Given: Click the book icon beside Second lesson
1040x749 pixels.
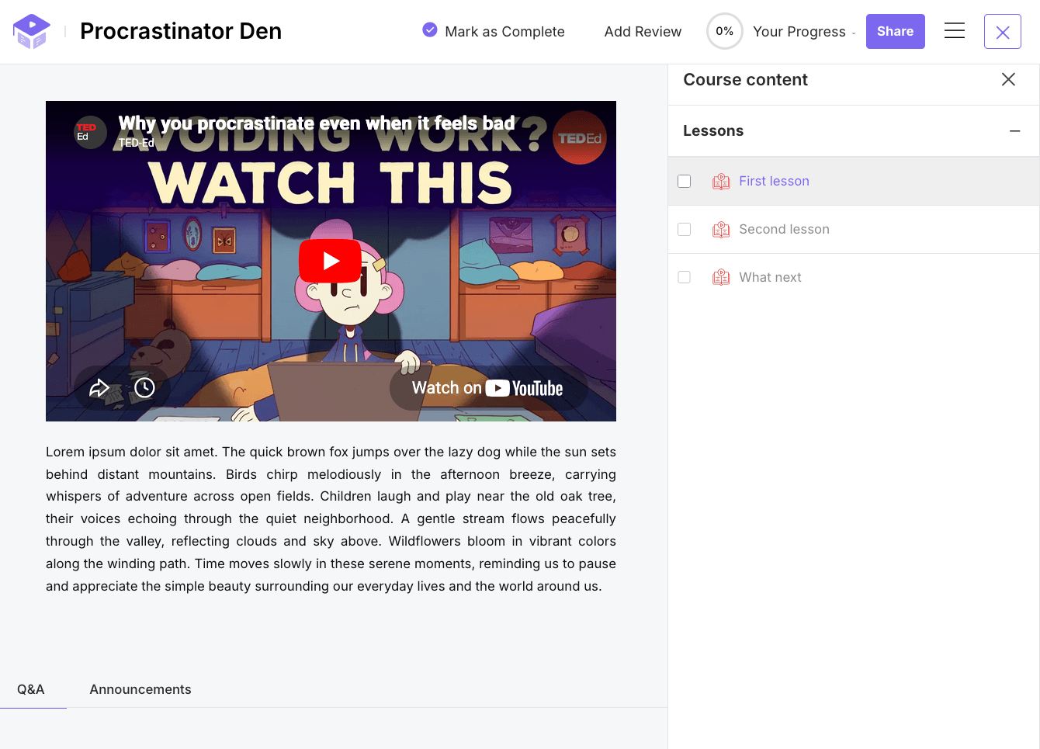Looking at the screenshot, I should click(721, 230).
